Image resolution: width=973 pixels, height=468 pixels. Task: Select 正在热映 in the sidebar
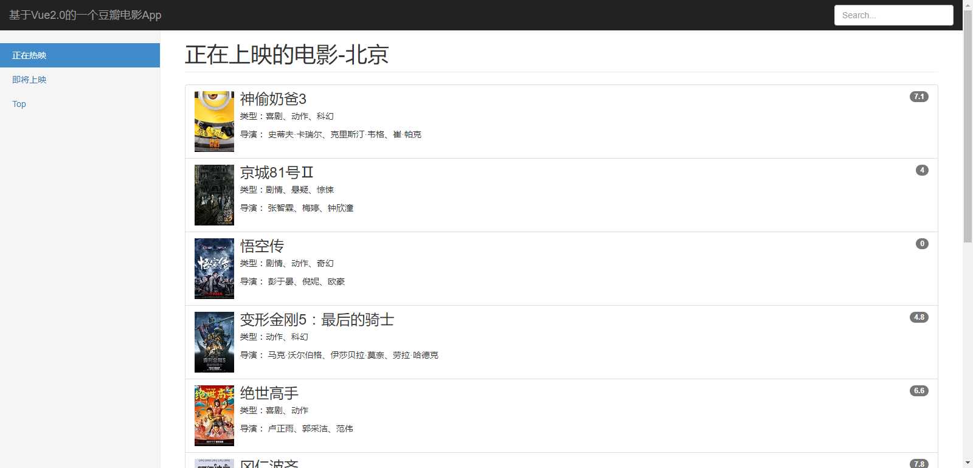(x=80, y=55)
